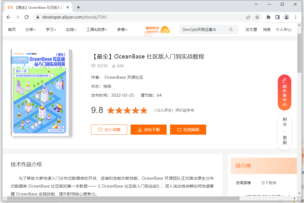Click the 排行榜 ranking header

pyautogui.click(x=243, y=166)
